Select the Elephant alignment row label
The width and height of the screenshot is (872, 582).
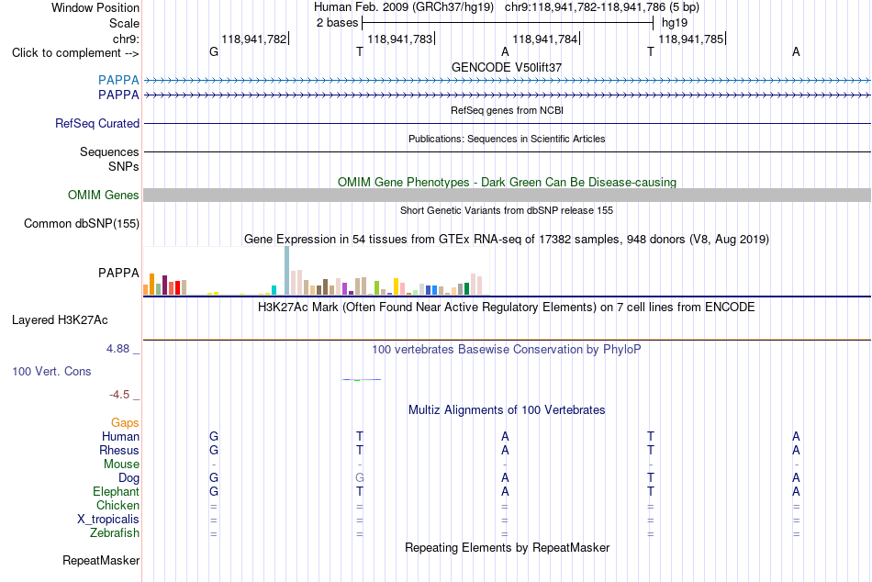coord(117,491)
